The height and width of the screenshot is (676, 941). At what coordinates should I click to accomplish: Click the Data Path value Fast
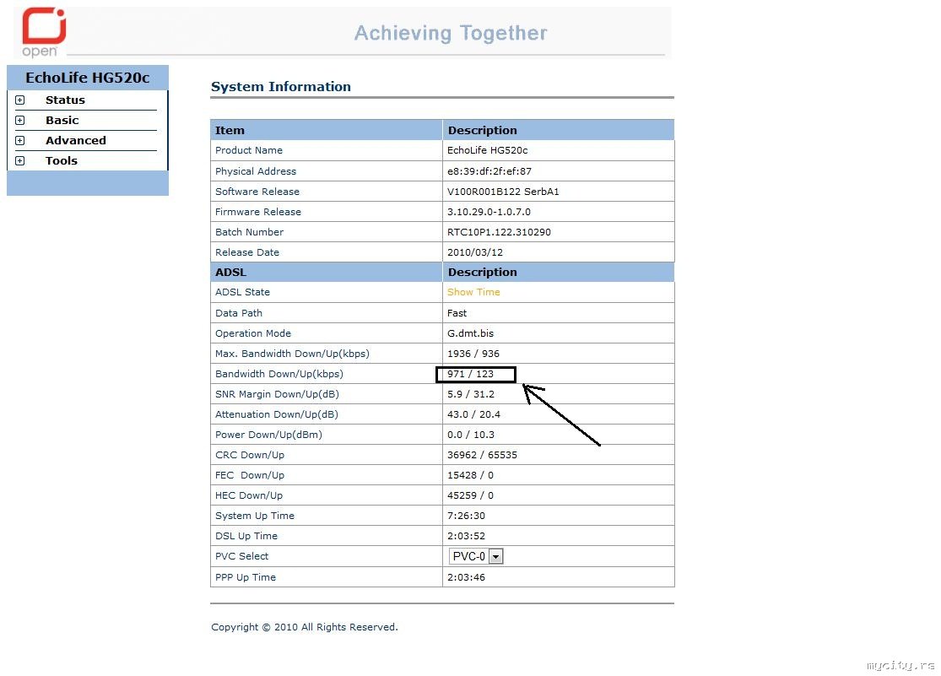(x=457, y=313)
